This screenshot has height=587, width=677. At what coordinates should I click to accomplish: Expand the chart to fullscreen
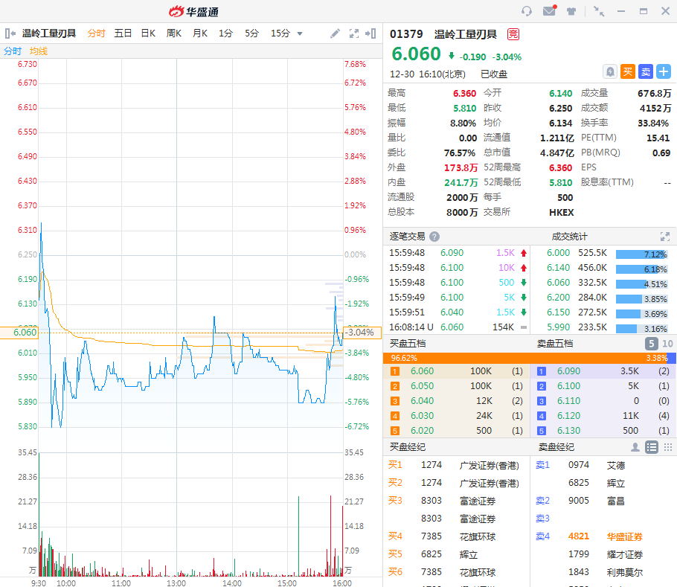pyautogui.click(x=354, y=33)
